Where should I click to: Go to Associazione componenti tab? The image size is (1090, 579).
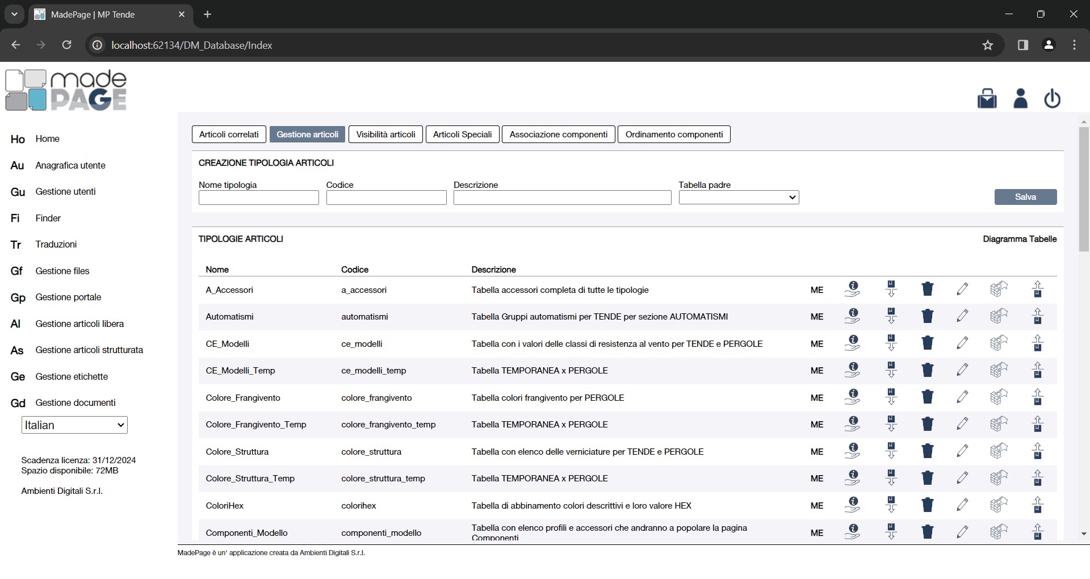pos(559,135)
